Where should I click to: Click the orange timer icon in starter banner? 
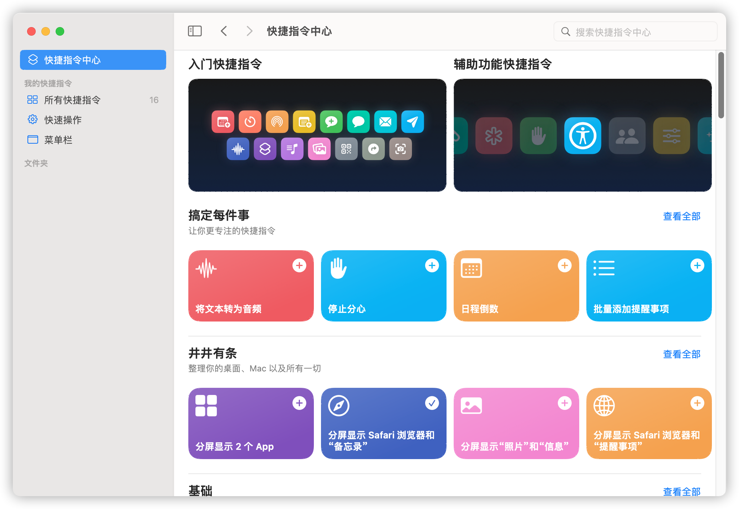(x=250, y=122)
